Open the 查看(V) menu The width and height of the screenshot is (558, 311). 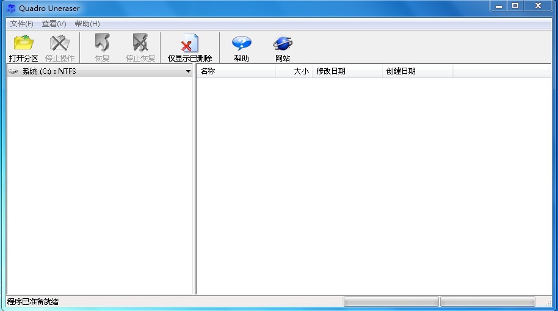[x=54, y=24]
